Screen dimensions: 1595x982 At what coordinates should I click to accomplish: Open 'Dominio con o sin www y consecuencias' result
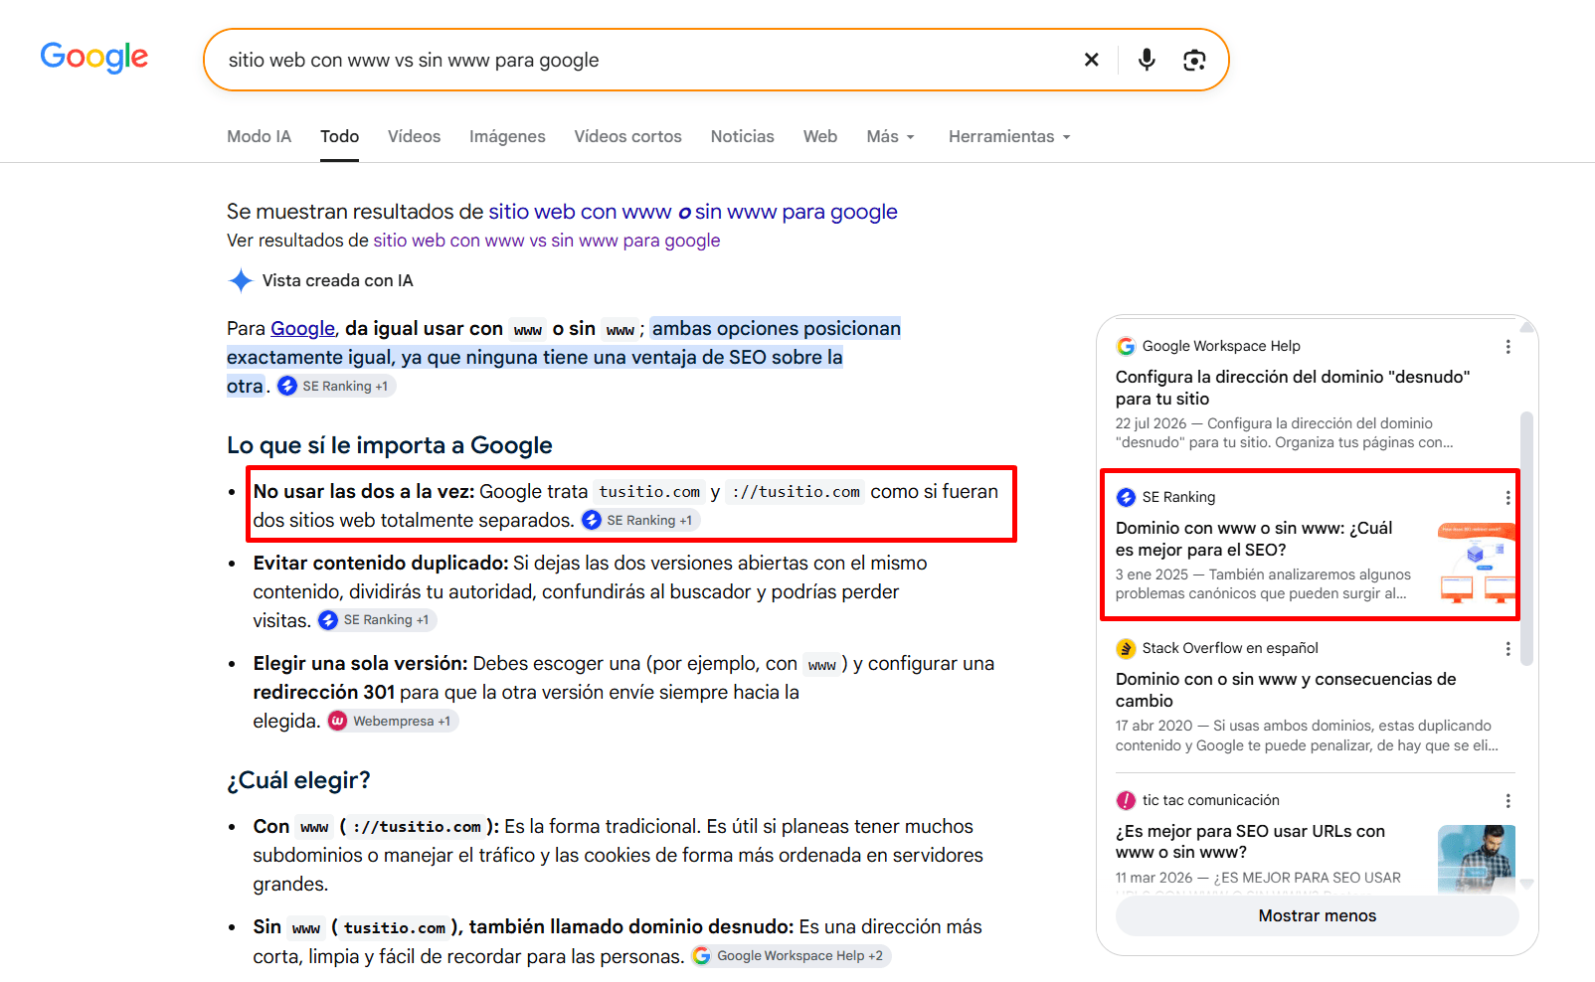coord(1286,690)
